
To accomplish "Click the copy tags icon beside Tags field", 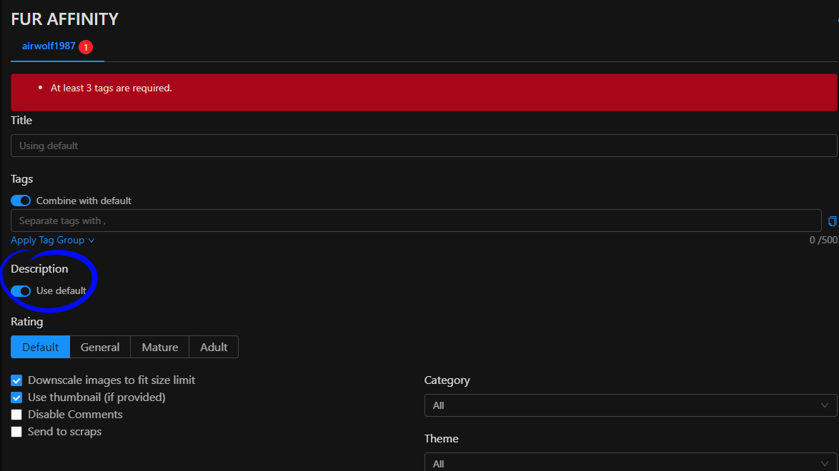I will pos(832,221).
